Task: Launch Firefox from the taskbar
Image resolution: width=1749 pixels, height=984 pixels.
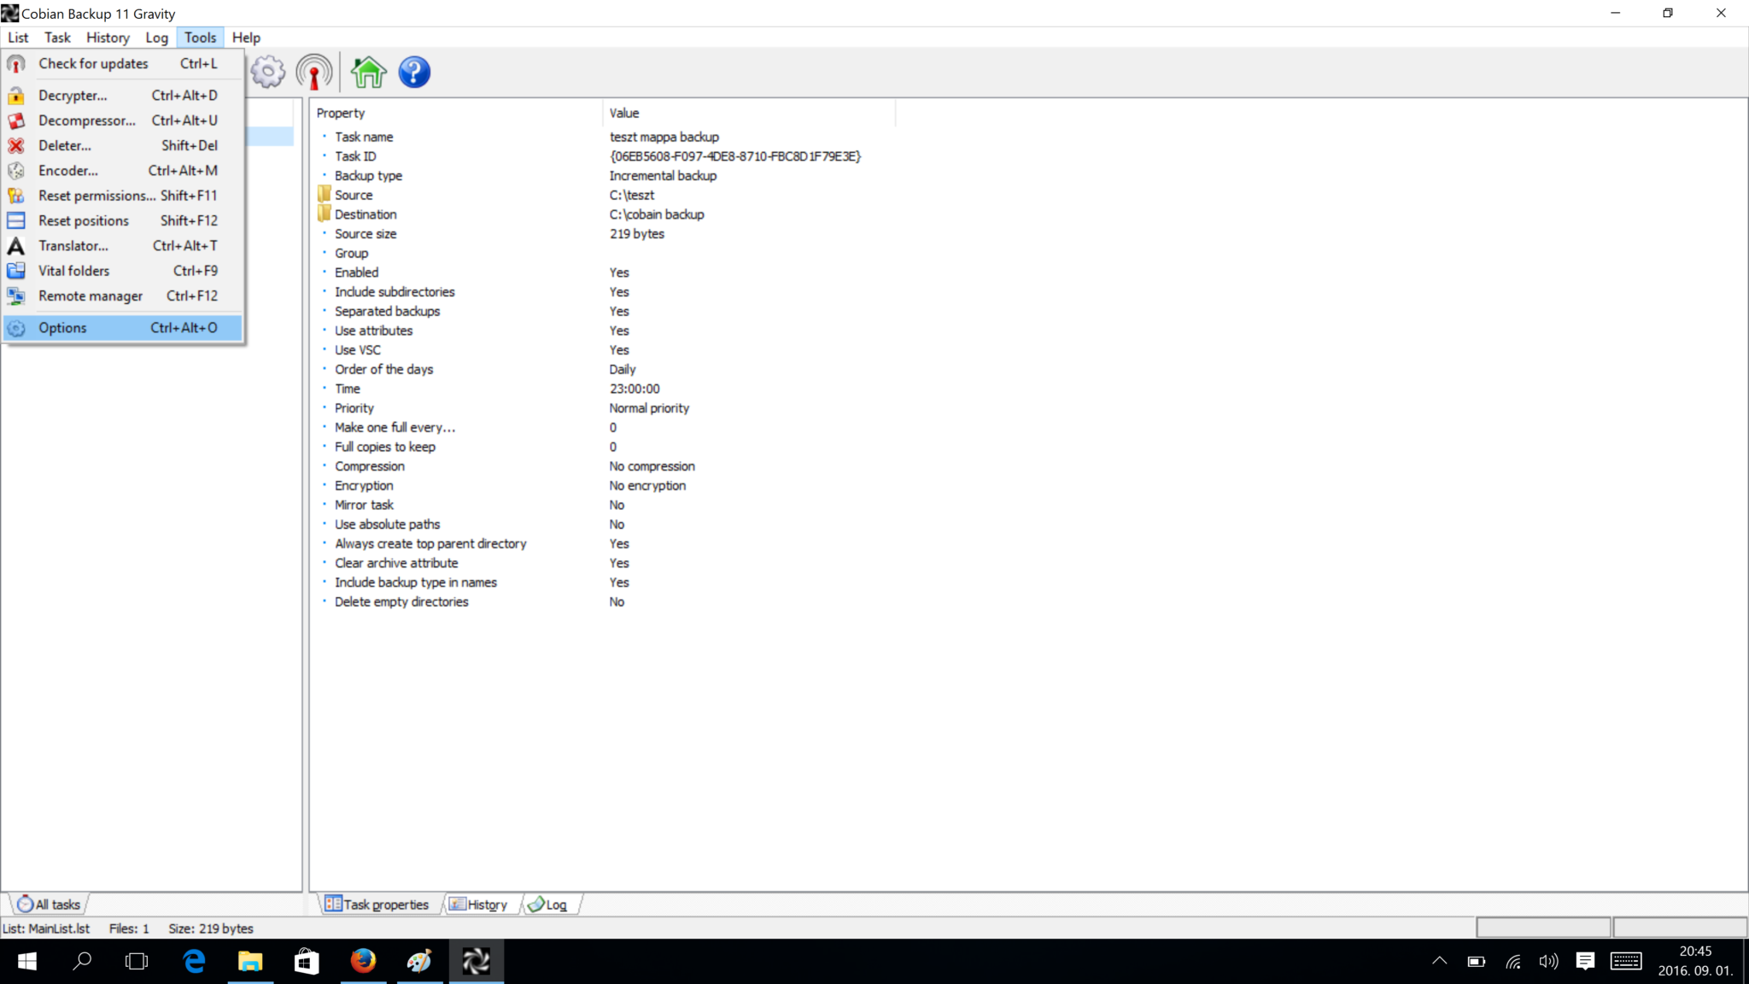Action: point(363,961)
